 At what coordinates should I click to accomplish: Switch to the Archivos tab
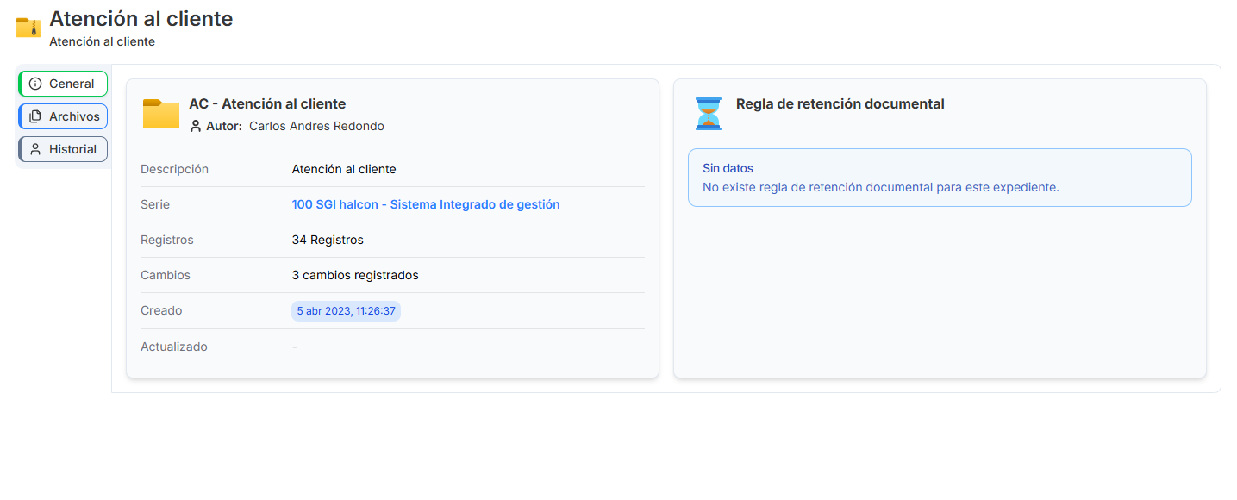63,116
